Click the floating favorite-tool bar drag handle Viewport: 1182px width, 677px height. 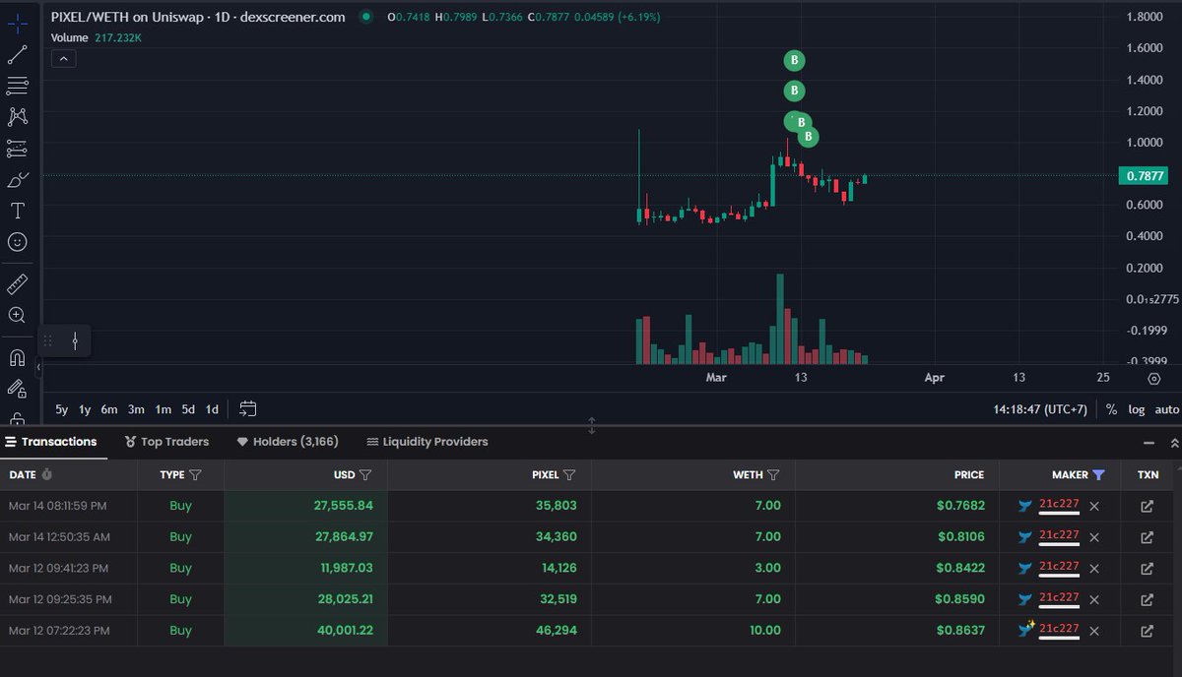(48, 341)
